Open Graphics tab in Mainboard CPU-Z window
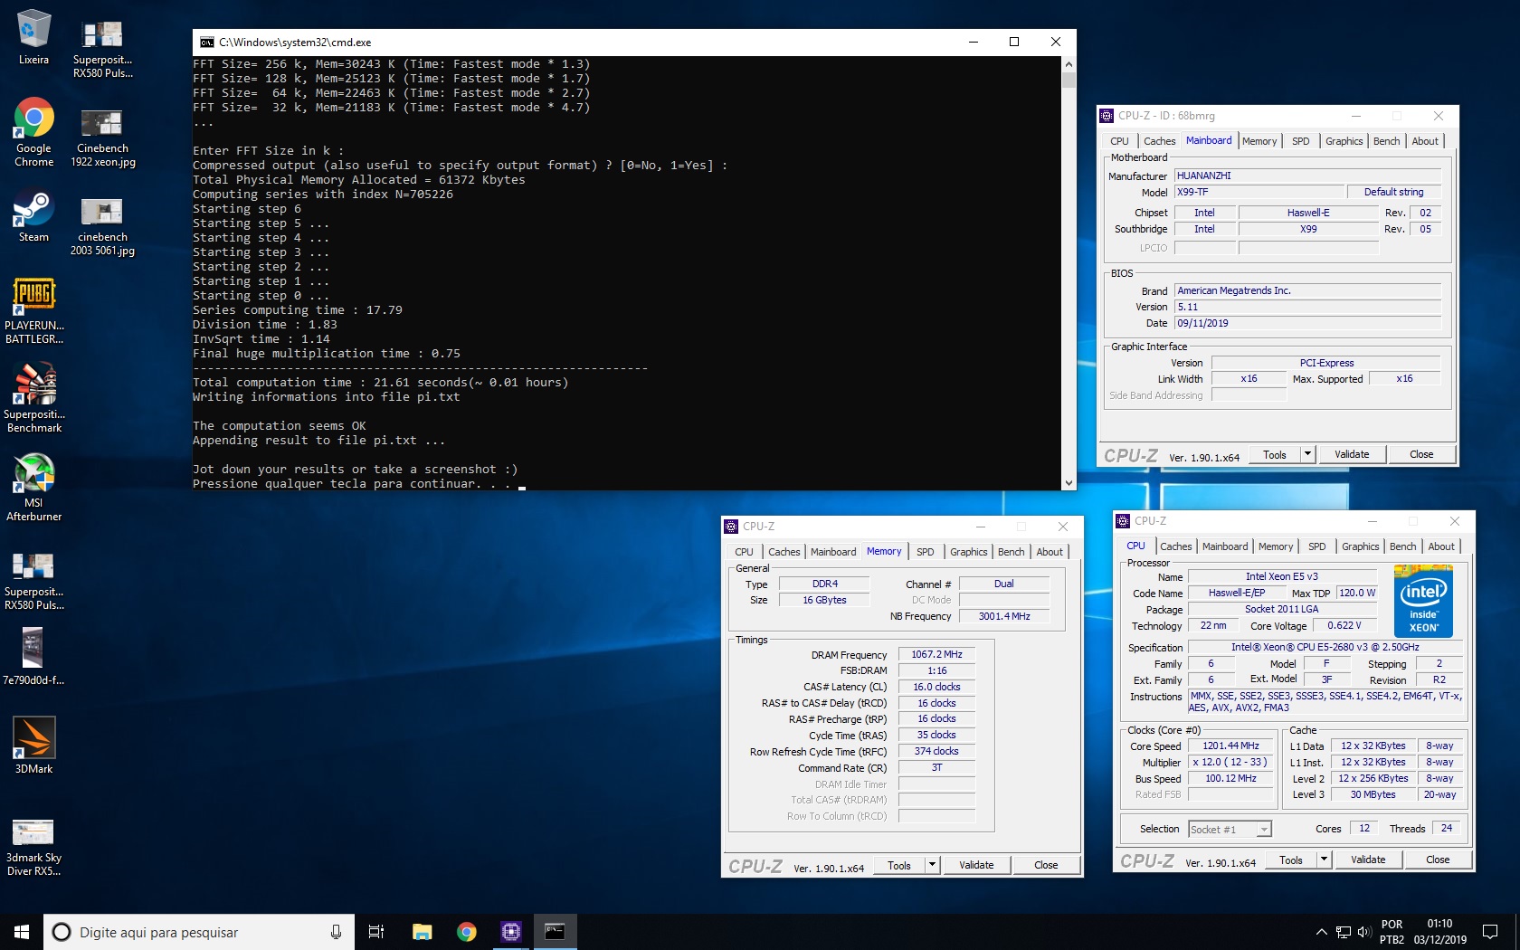 click(x=1344, y=141)
